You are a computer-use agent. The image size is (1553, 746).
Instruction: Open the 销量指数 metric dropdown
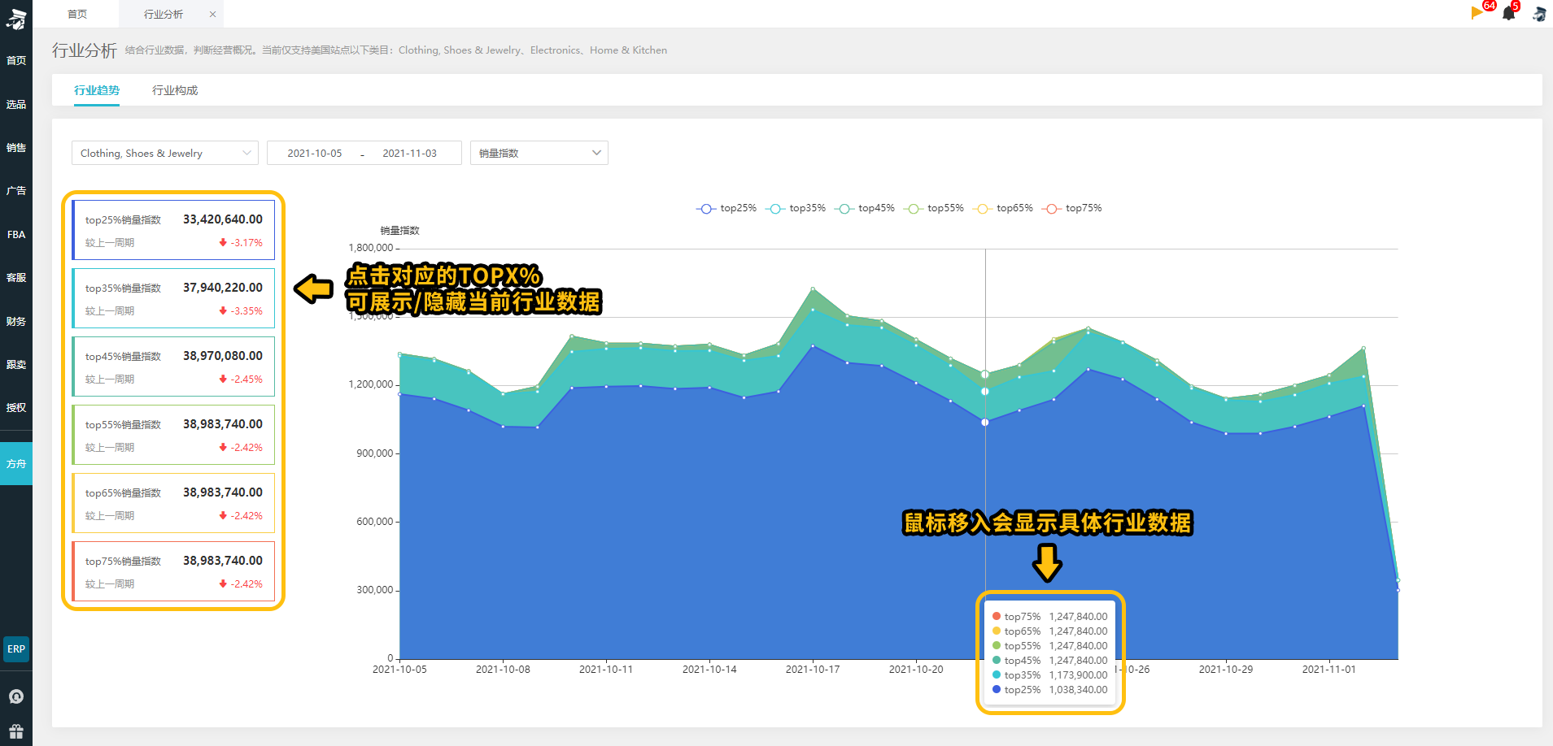click(539, 153)
